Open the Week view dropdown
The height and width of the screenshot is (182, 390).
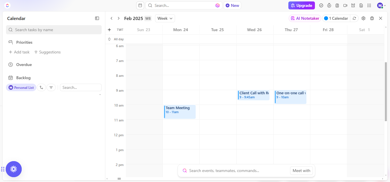tap(165, 18)
